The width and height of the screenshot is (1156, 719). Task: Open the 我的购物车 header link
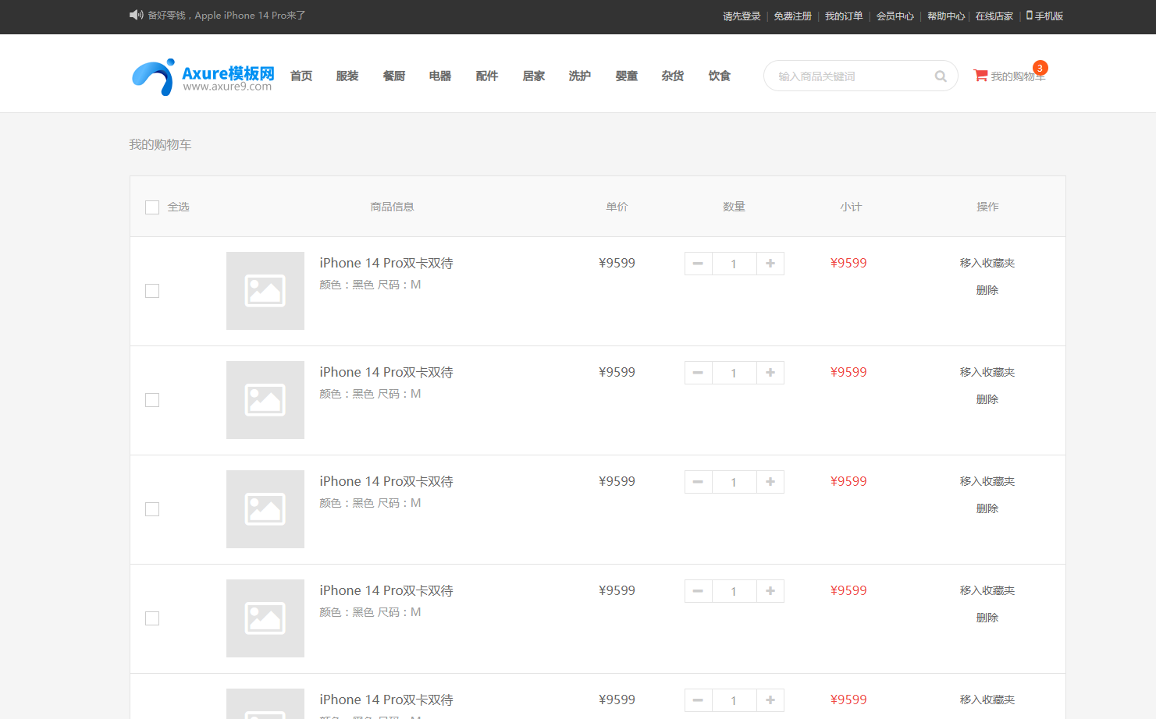[x=1018, y=76]
